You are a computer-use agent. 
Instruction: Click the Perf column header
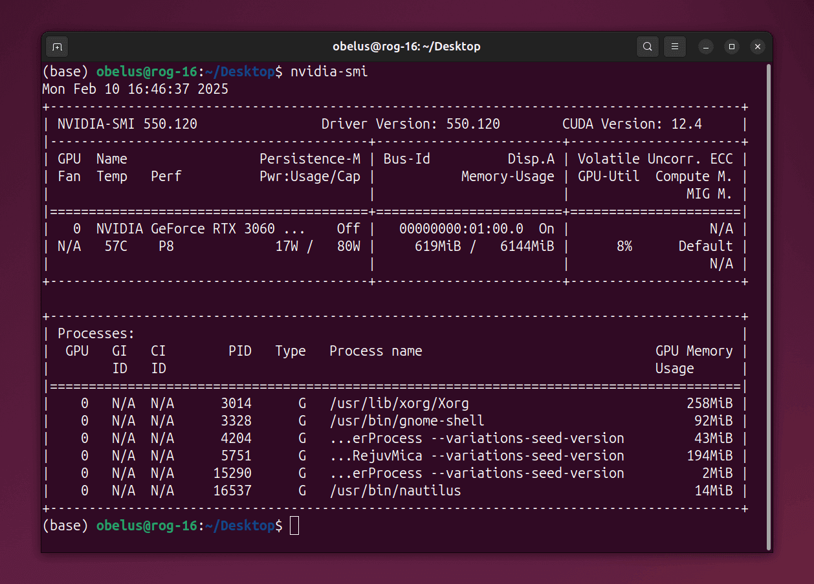(166, 177)
